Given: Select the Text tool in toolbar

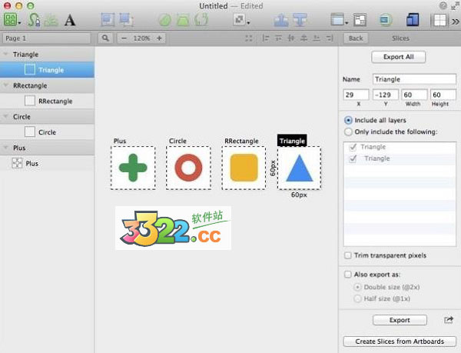Looking at the screenshot, I should coord(70,19).
